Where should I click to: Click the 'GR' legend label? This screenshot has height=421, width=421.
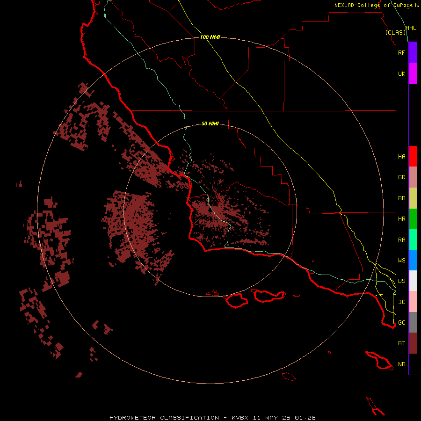pos(401,177)
